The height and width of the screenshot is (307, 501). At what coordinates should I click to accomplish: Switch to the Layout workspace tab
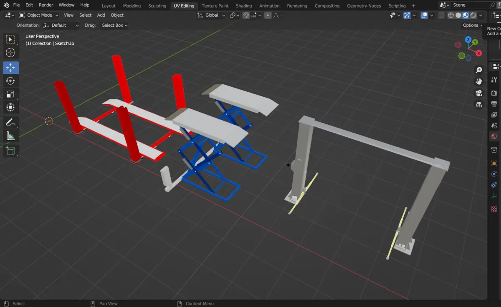pos(109,6)
